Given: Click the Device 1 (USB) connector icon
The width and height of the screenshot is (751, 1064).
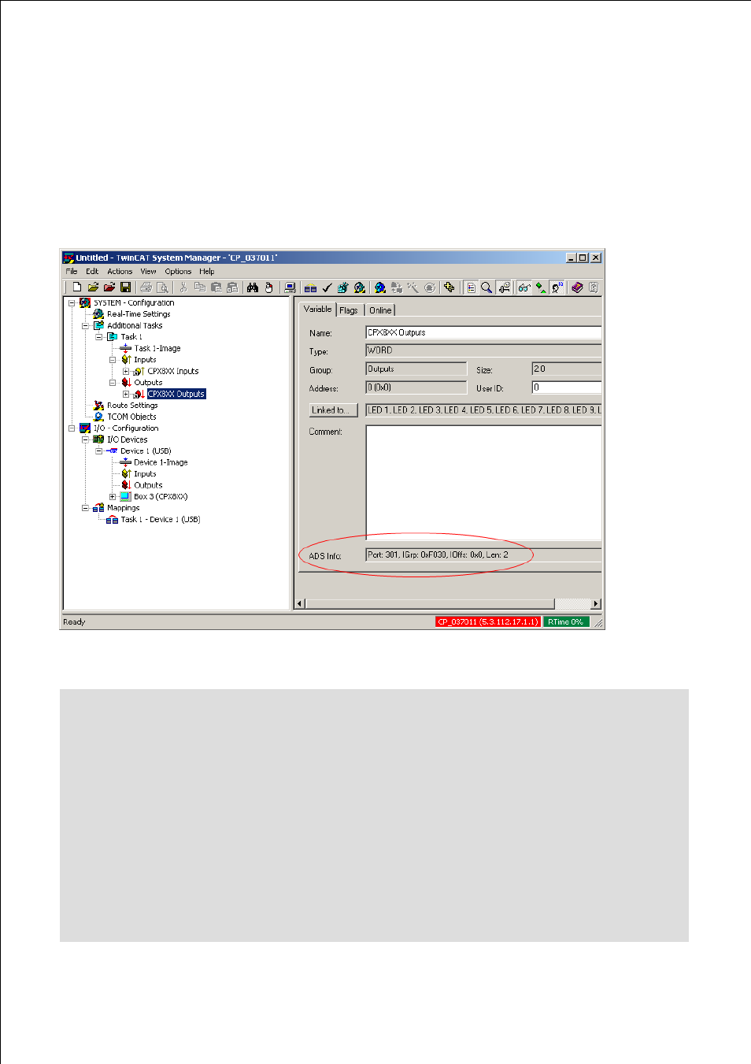Looking at the screenshot, I should click(112, 451).
